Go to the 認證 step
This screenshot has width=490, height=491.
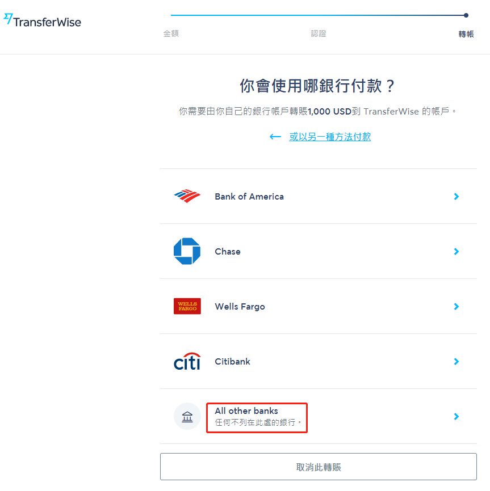319,33
